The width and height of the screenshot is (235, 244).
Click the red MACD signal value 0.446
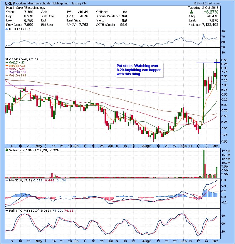point(50,181)
